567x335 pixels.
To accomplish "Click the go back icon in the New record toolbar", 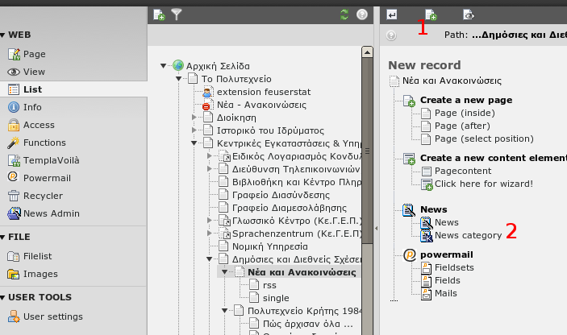I will 392,14.
